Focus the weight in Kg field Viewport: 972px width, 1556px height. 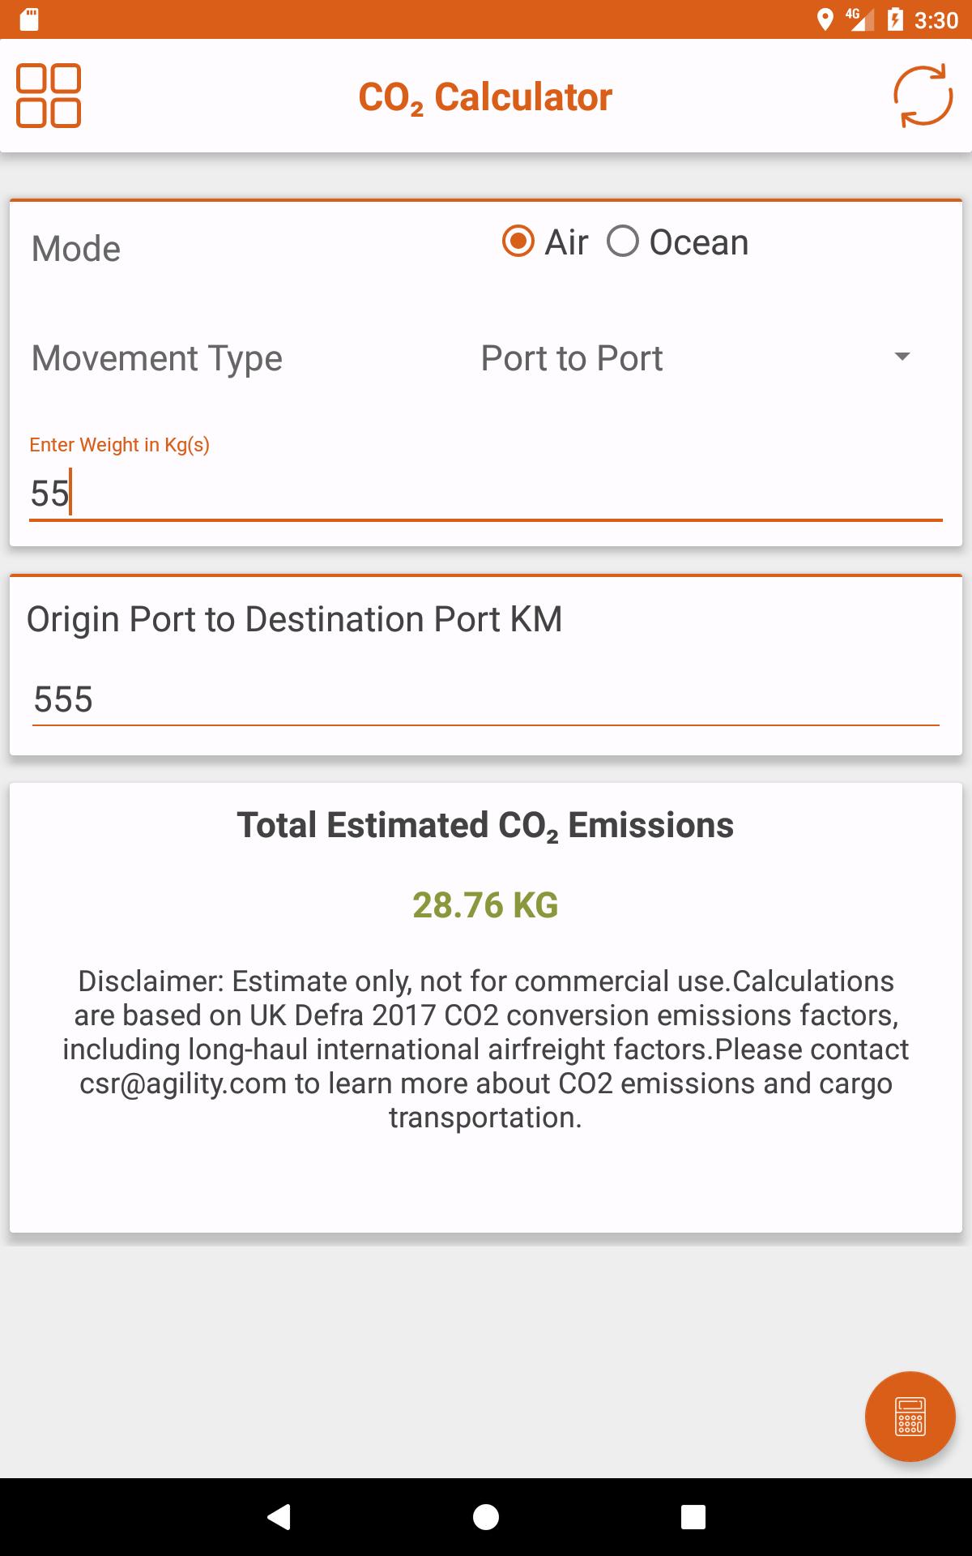486,493
